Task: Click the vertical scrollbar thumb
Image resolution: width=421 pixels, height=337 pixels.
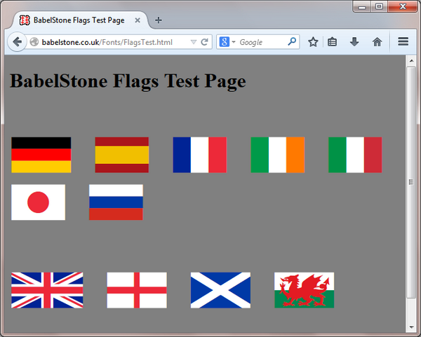Action: (411, 182)
